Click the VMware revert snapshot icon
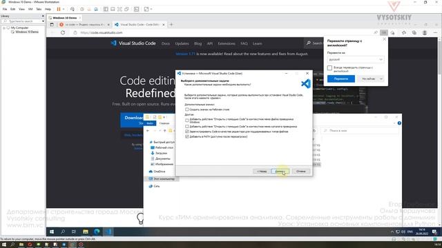Image resolution: width=442 pixels, height=248 pixels. (x=89, y=9)
